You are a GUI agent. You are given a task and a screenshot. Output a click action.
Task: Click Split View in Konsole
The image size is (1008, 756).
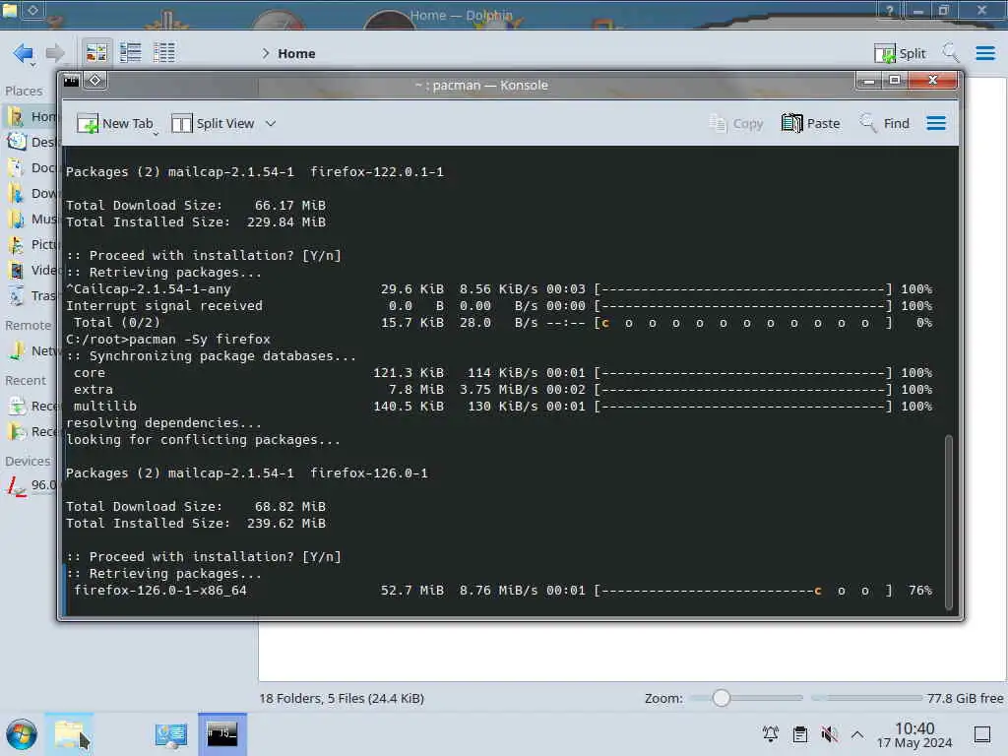214,123
